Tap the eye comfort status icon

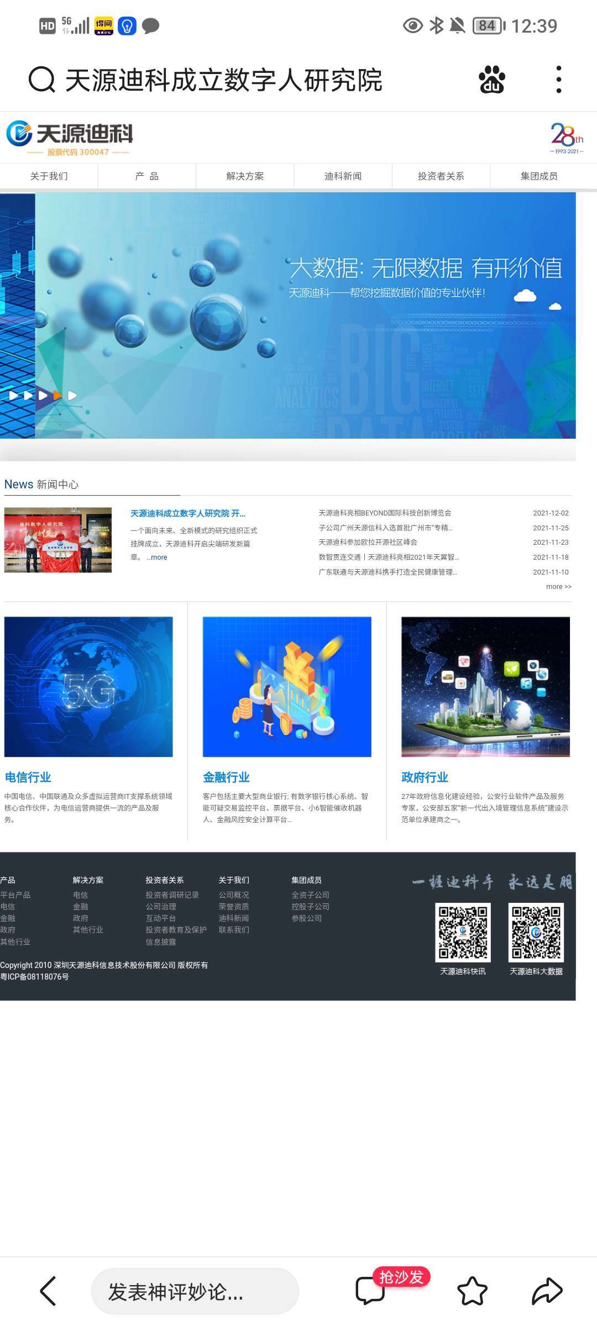[413, 25]
